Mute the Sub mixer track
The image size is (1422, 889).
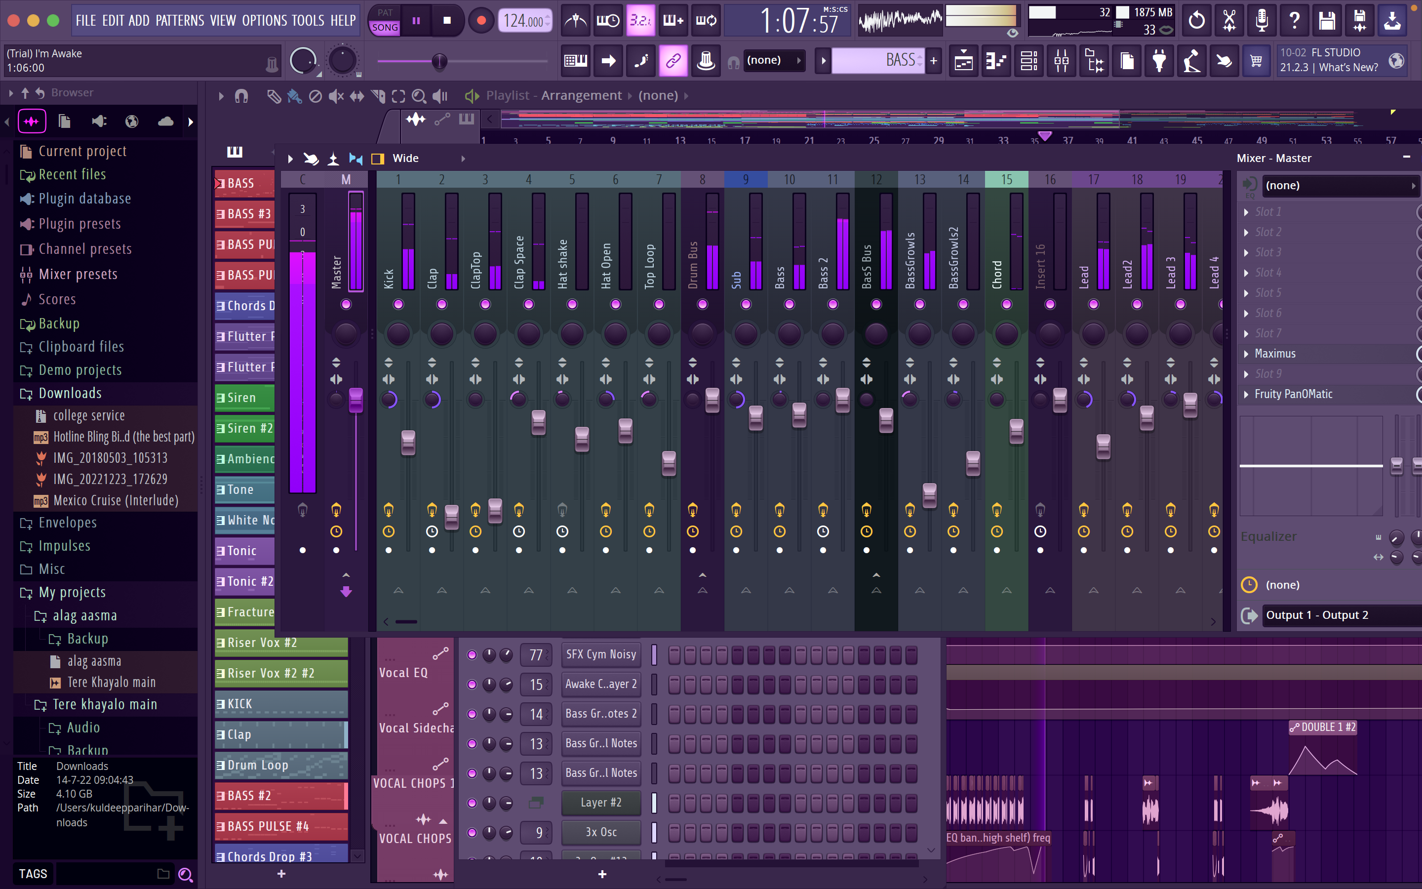click(x=746, y=304)
